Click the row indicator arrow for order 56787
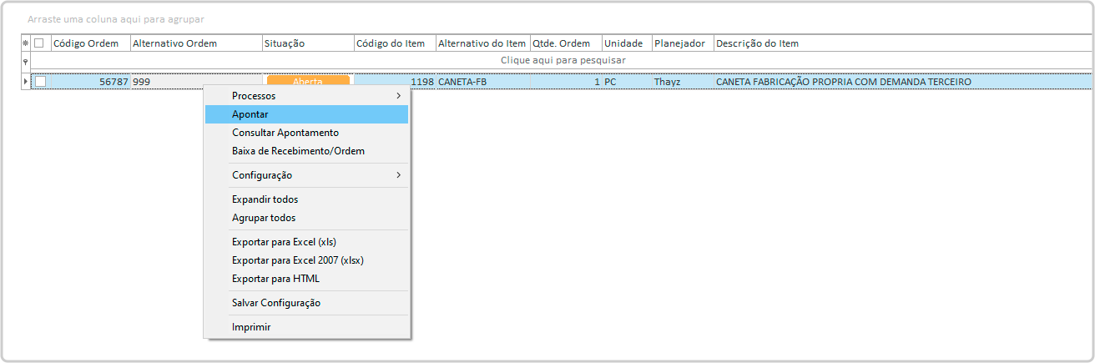The image size is (1095, 363). (x=25, y=82)
